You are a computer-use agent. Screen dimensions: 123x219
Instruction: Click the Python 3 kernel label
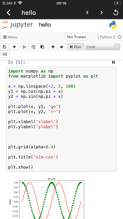coord(107,37)
